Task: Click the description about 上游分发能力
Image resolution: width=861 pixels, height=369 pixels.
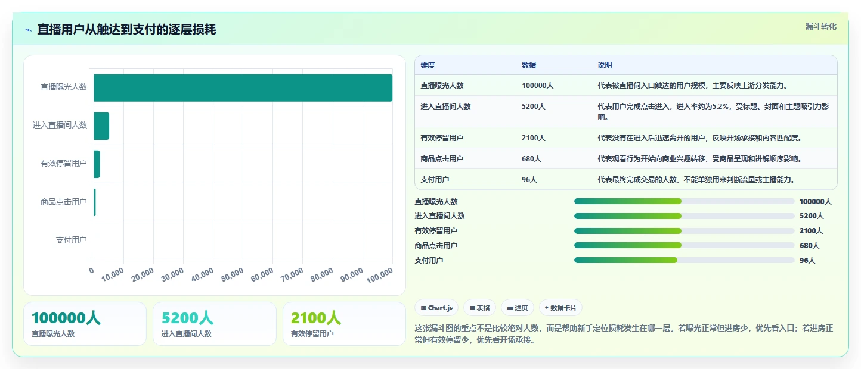Action: click(693, 86)
